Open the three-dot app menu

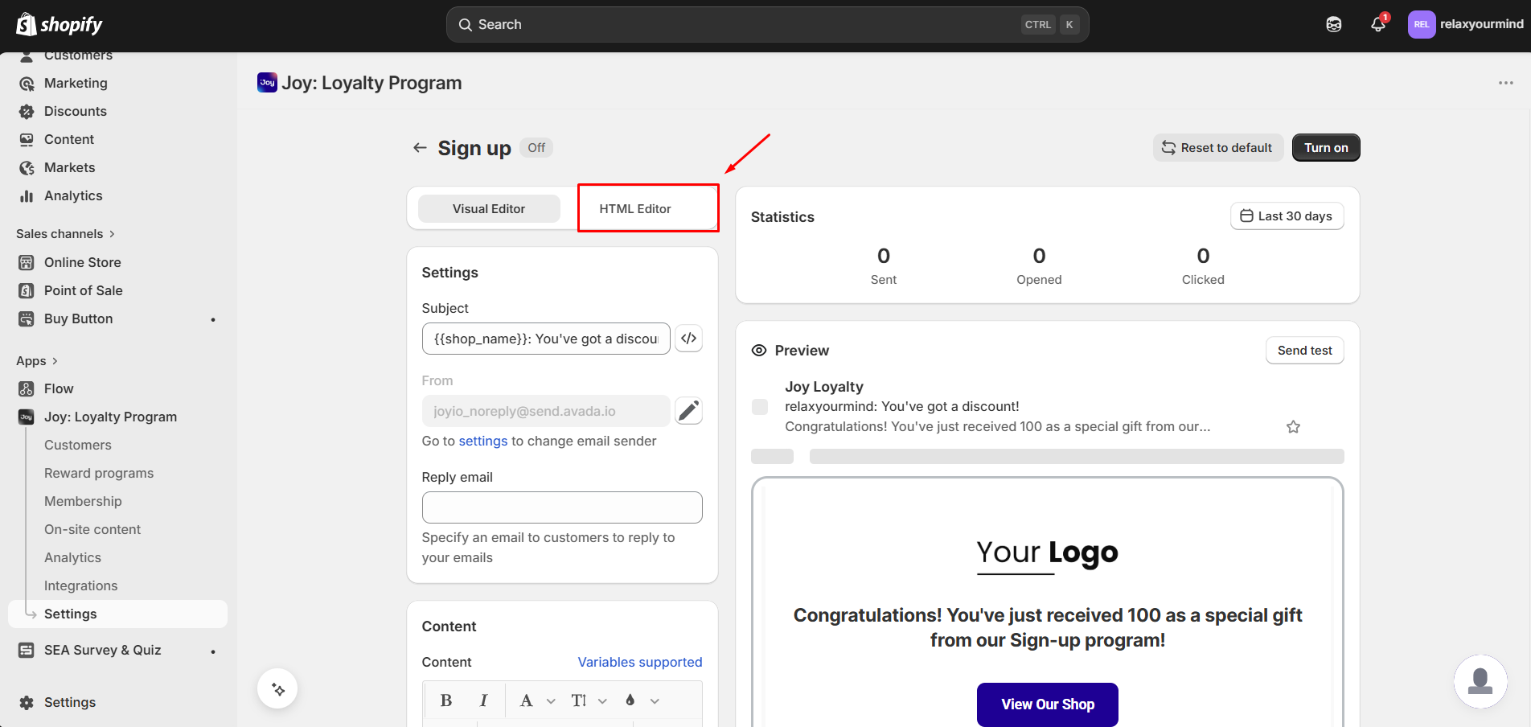click(1505, 83)
